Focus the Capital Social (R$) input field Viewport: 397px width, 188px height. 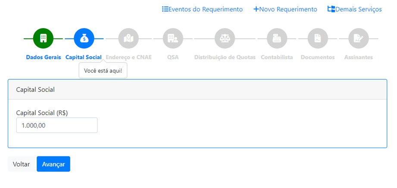point(56,125)
